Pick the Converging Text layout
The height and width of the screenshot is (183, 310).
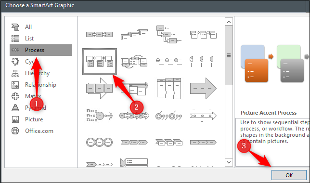pos(100,116)
